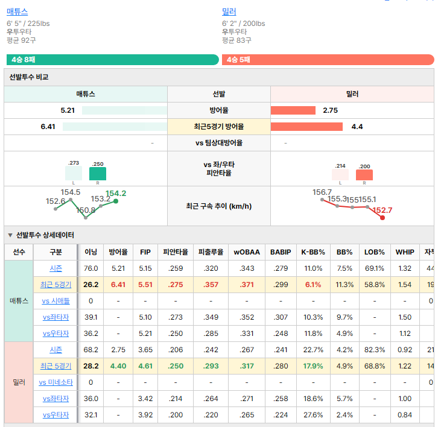Open 매튜스 vs우타자 link
The height and width of the screenshot is (427, 438).
click(x=56, y=334)
